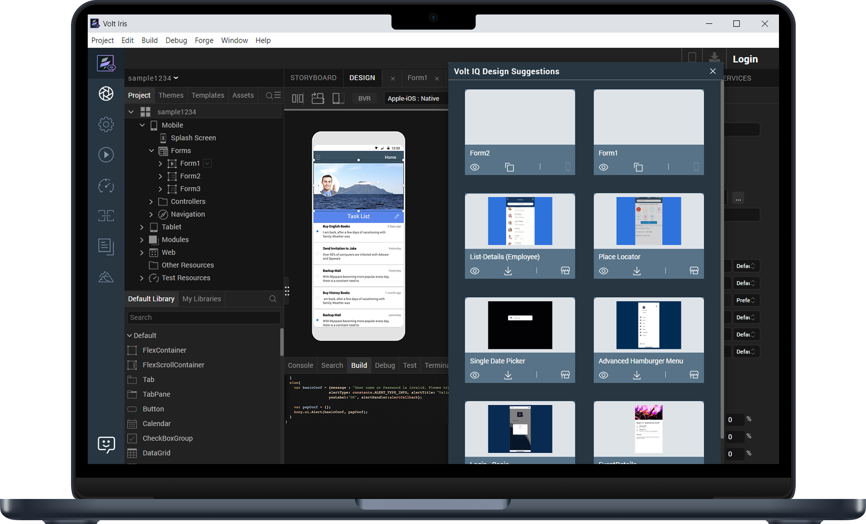The height and width of the screenshot is (524, 866).
Task: Preview Form2 with the eye icon
Action: (475, 167)
